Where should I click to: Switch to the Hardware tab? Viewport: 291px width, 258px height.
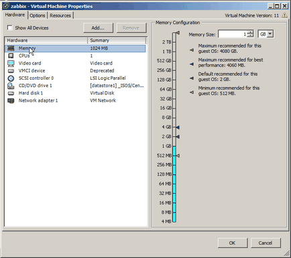tap(15, 15)
